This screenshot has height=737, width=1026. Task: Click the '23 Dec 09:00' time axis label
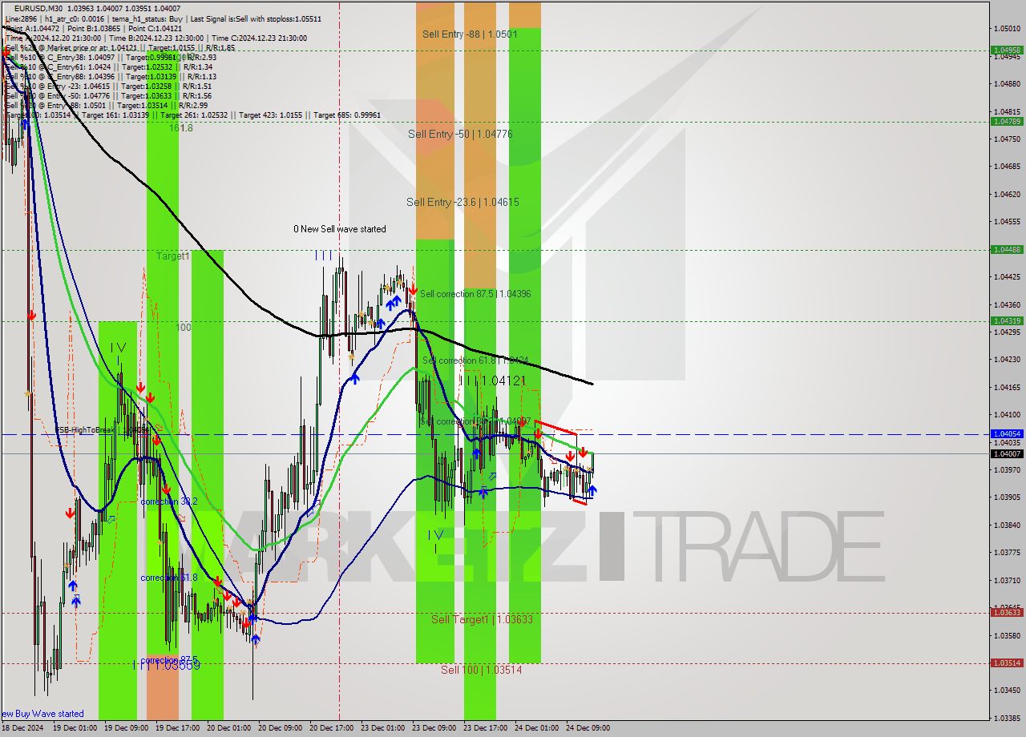[x=434, y=728]
